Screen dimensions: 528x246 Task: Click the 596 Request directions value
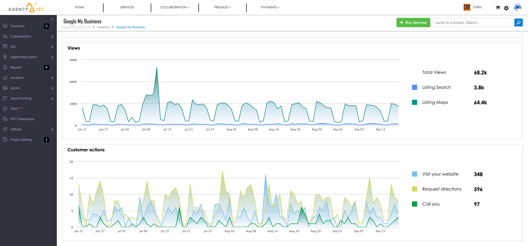478,189
